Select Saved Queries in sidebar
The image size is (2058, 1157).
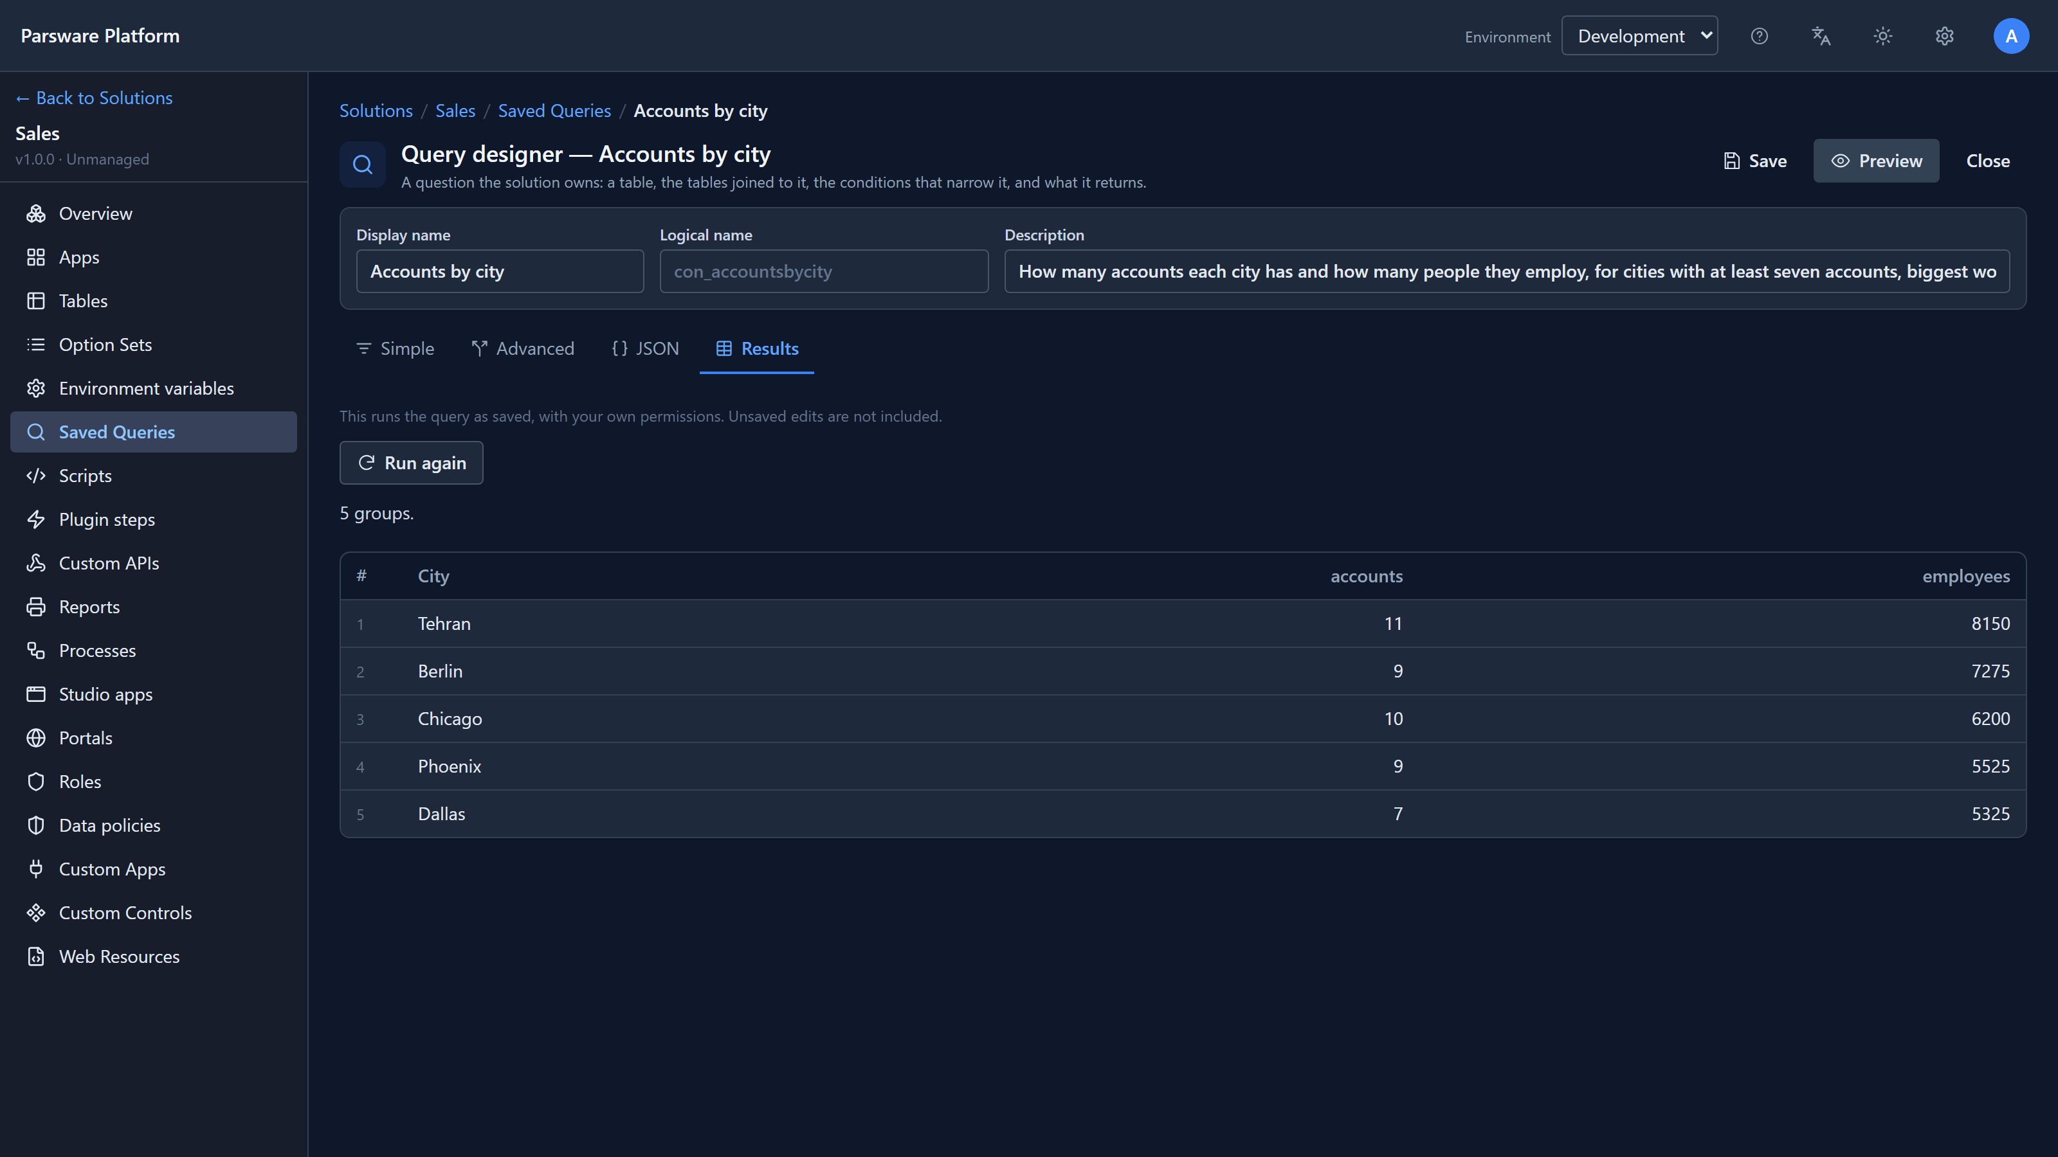click(x=154, y=432)
